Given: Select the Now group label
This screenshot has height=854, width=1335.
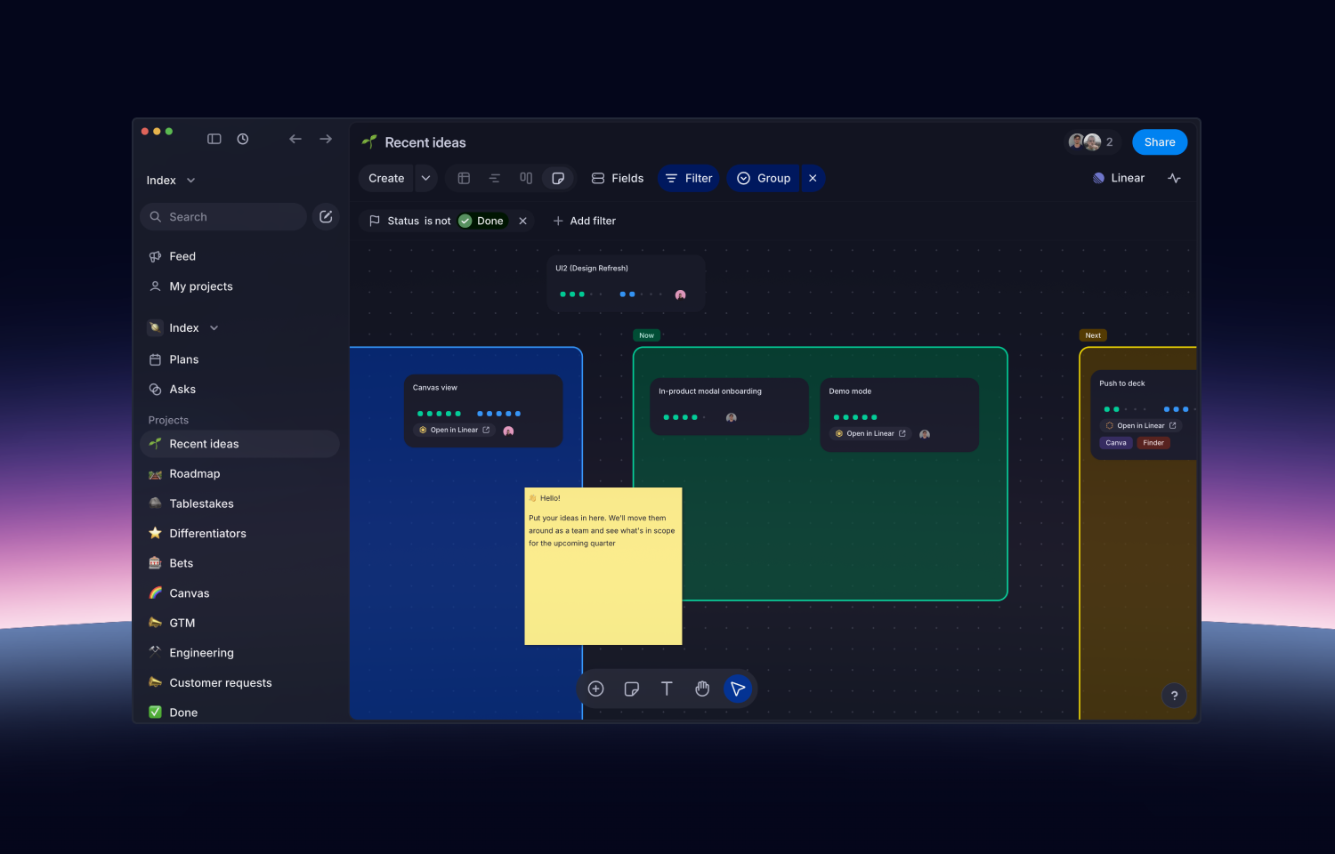Looking at the screenshot, I should (x=647, y=335).
